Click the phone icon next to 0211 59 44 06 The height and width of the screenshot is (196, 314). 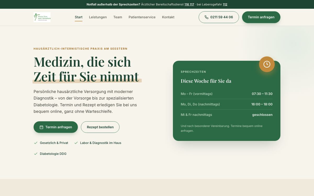(x=206, y=17)
